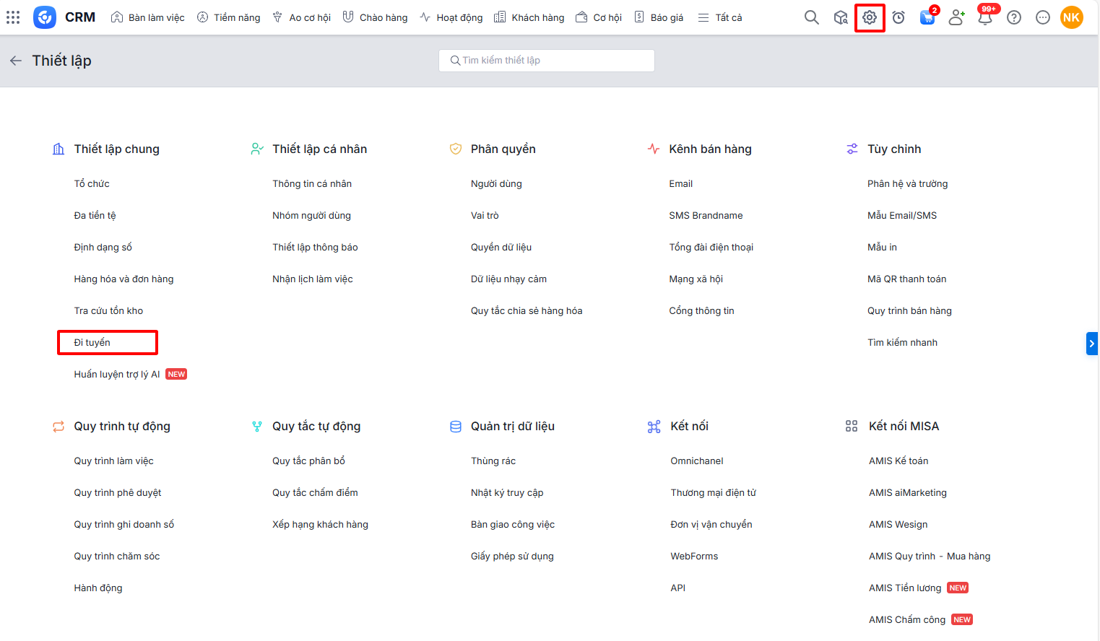Screen dimensions: 1100x641
Task: Go back using the left arrow
Action: (x=16, y=61)
